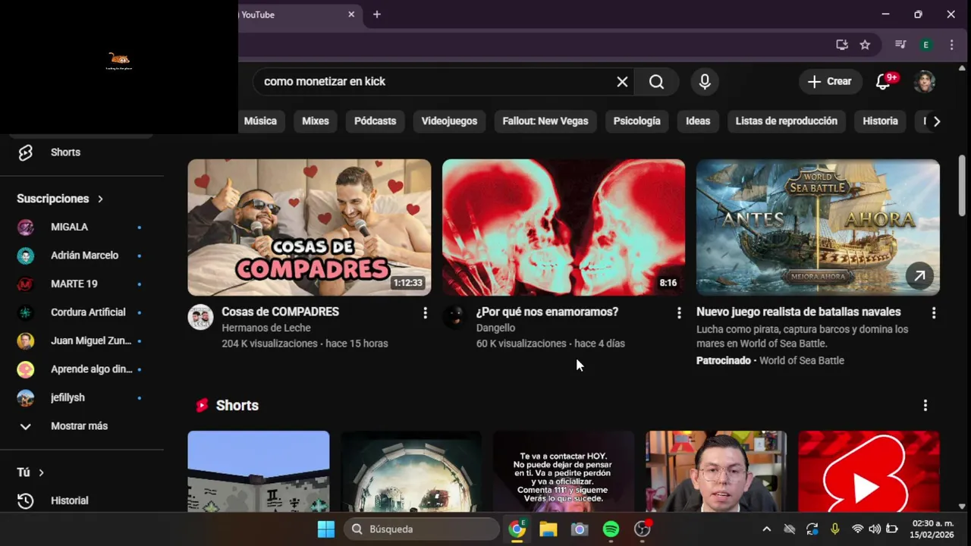Image resolution: width=971 pixels, height=546 pixels.
Task: Select the Pódcasts filter chip
Action: [x=376, y=121]
